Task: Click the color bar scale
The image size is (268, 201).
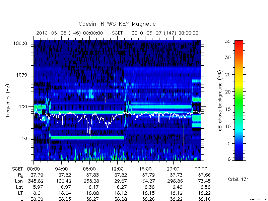Action: [x=239, y=100]
